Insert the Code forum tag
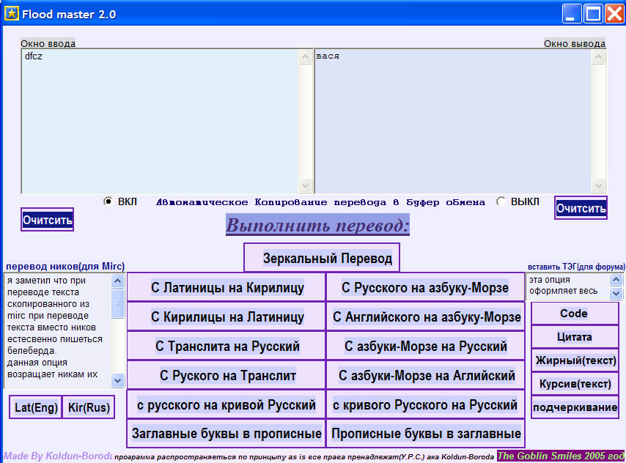This screenshot has height=463, width=626. pyautogui.click(x=575, y=314)
